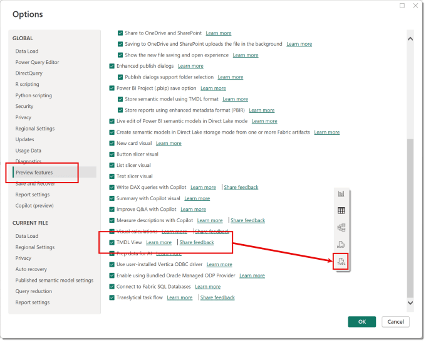Toggle Measure descriptions with Copilot checkbox

112,221
